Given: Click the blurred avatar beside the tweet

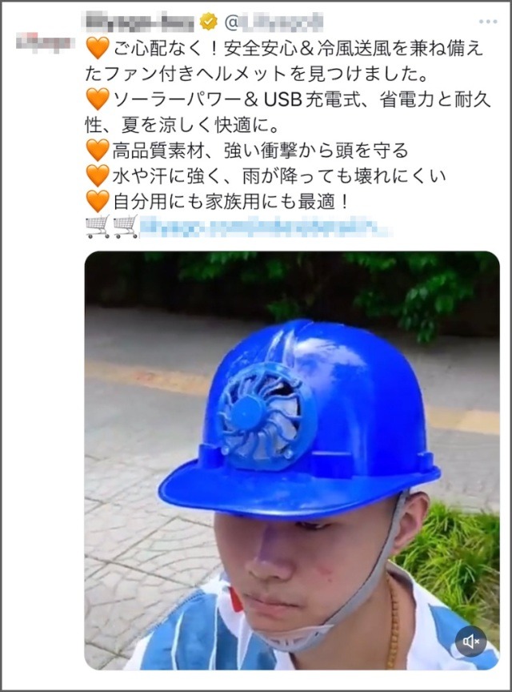Looking at the screenshot, I should [x=42, y=42].
